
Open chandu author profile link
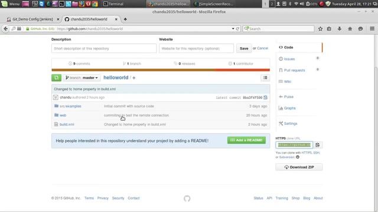point(66,97)
